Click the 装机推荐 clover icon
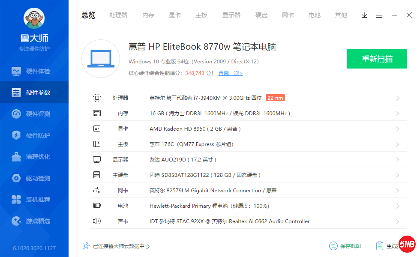The width and height of the screenshot is (420, 257). coord(16,200)
